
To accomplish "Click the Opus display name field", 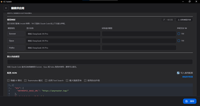I will (63, 41).
